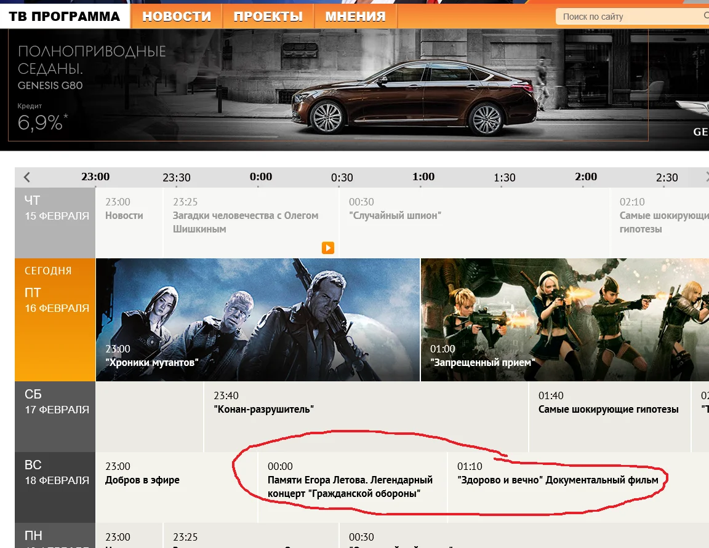Select the 2:00 time marker
The width and height of the screenshot is (709, 548).
[x=585, y=177]
